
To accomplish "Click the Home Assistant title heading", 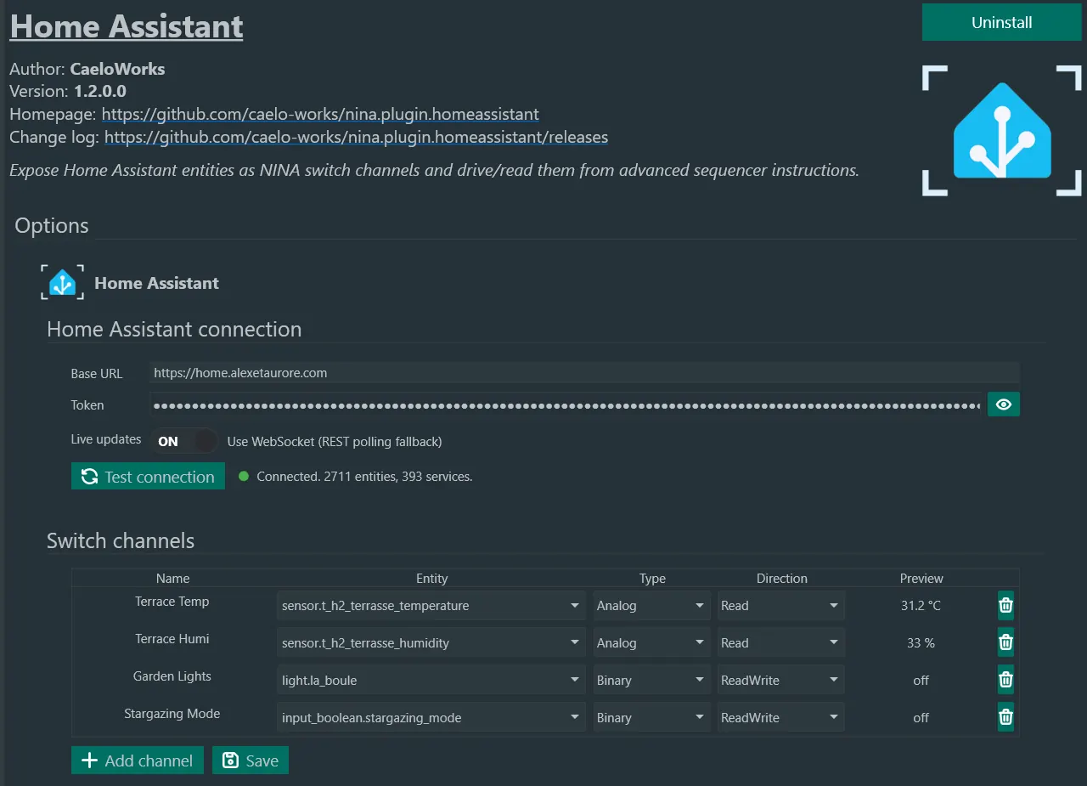I will (x=127, y=25).
